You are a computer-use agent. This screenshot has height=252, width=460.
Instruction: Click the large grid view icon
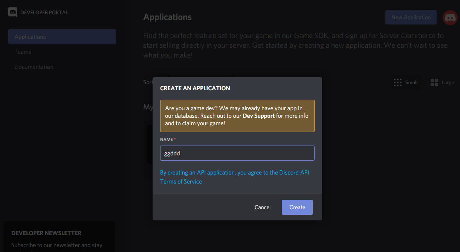tap(434, 82)
